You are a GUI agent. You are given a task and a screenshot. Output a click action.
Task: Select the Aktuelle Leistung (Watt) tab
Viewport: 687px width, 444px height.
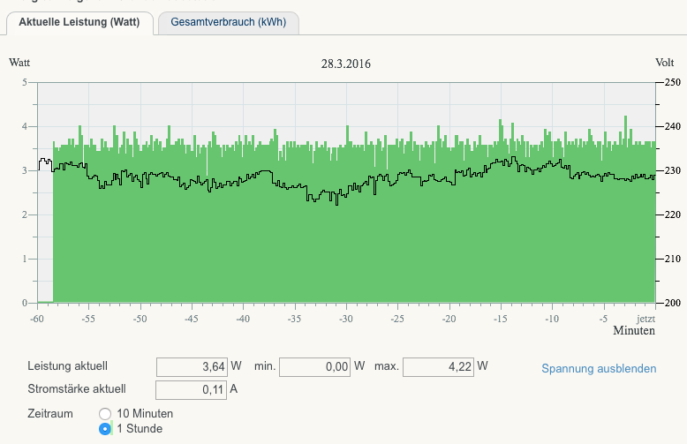[x=79, y=22]
